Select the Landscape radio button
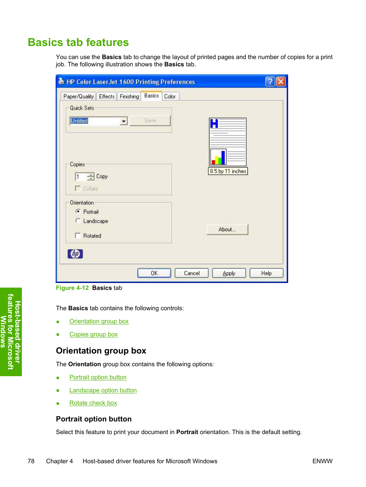The image size is (366, 487). (x=78, y=220)
